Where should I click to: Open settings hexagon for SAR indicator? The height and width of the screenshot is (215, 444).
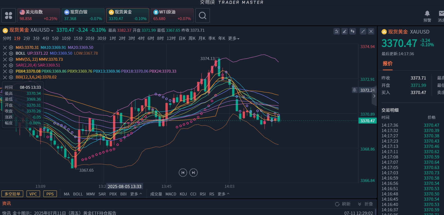coord(11,65)
